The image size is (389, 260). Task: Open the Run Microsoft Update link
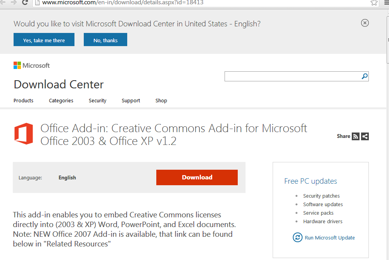[330, 238]
